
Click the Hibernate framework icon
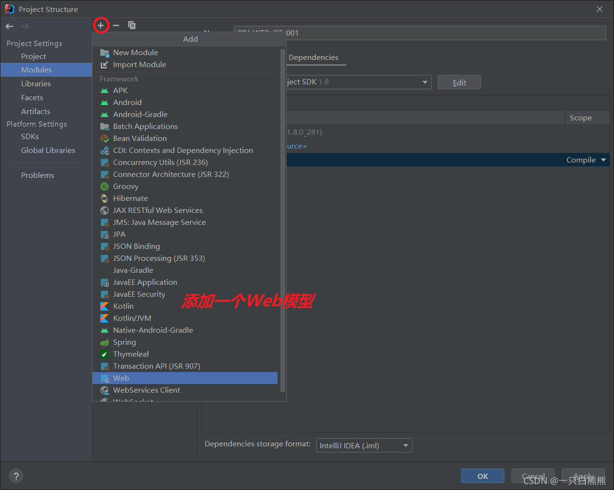click(x=104, y=198)
